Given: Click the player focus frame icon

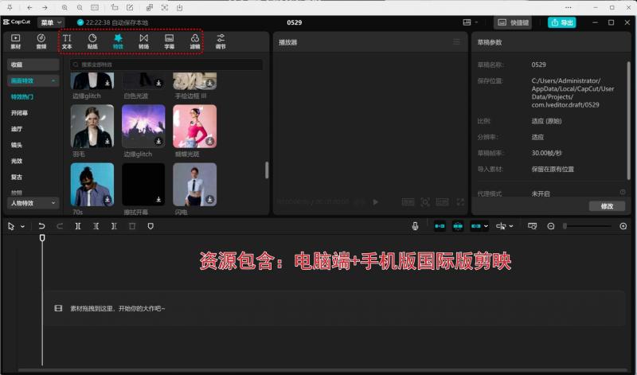Looking at the screenshot, I should click(x=425, y=202).
